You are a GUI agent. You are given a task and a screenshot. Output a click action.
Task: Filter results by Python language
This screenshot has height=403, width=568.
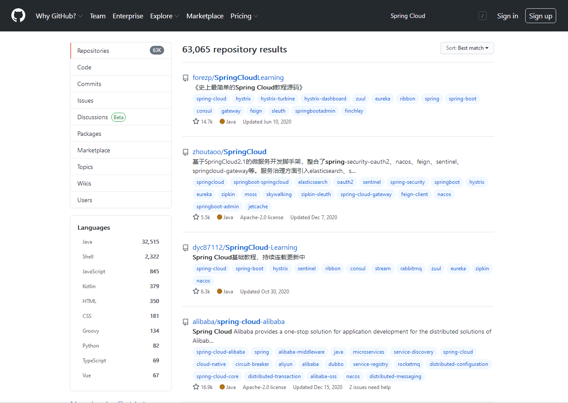pos(120,346)
